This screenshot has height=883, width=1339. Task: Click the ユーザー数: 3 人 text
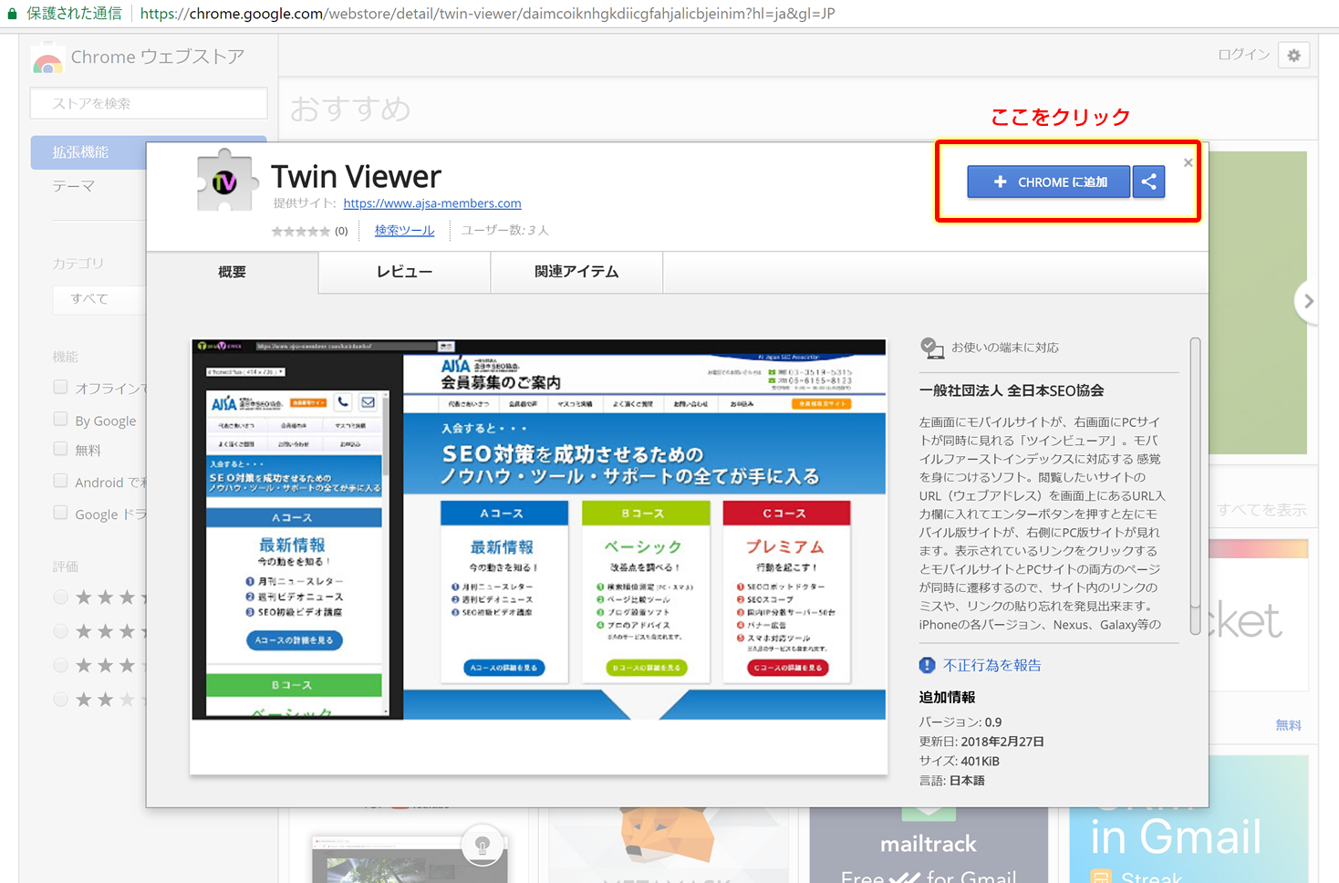pyautogui.click(x=504, y=230)
